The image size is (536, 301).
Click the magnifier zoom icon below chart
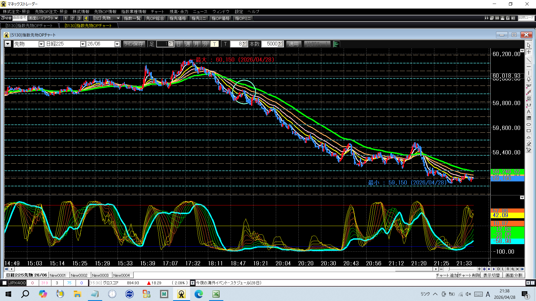pos(513,269)
